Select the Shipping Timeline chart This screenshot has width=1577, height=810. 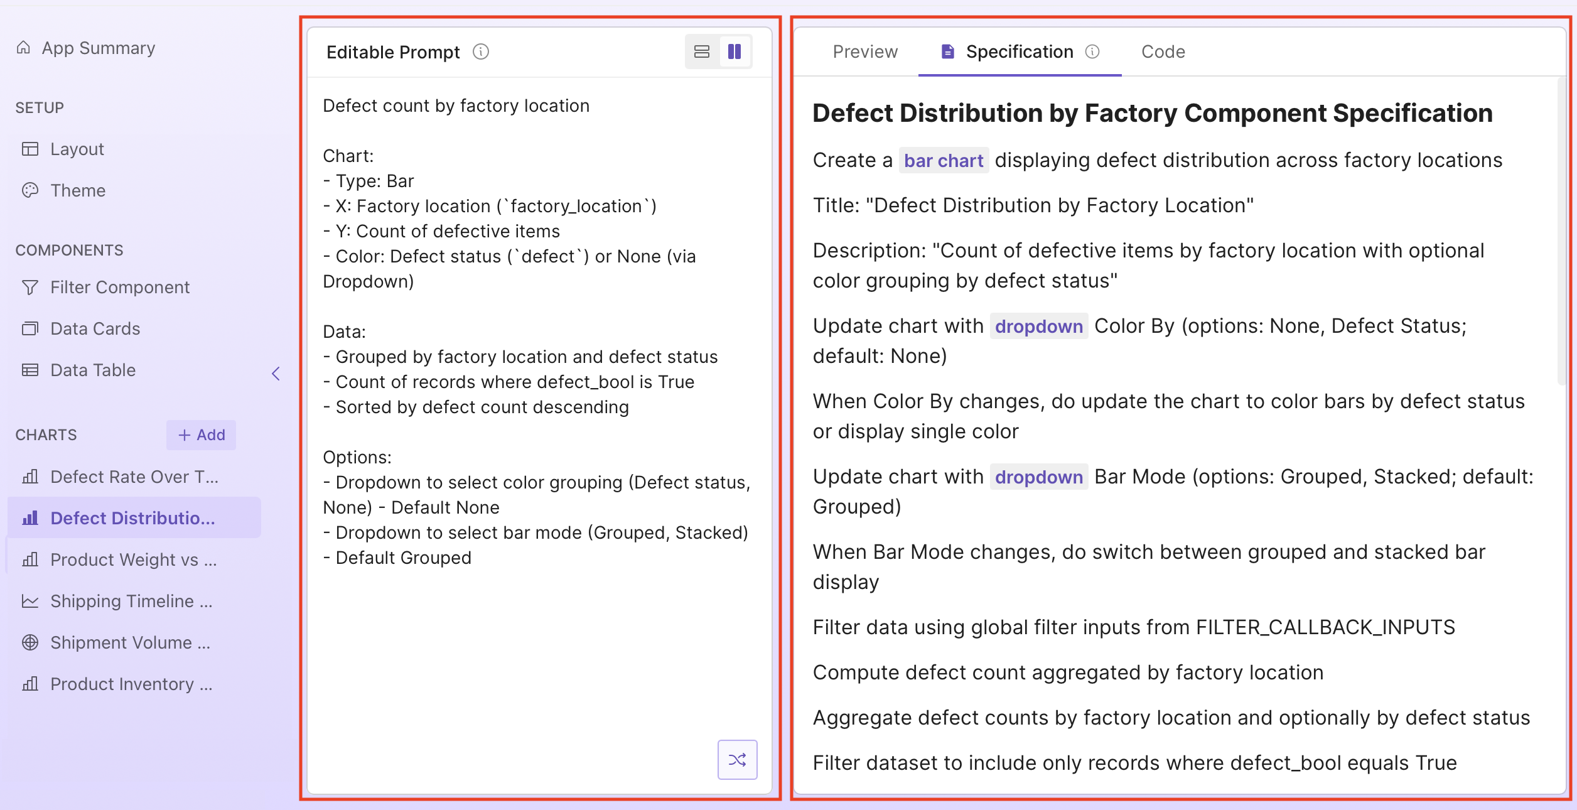(131, 601)
